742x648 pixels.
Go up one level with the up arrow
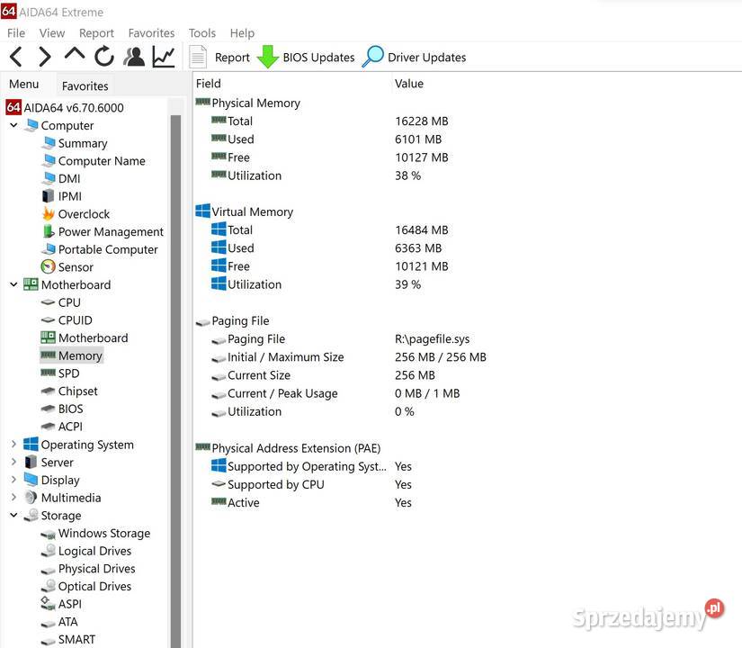pyautogui.click(x=75, y=55)
